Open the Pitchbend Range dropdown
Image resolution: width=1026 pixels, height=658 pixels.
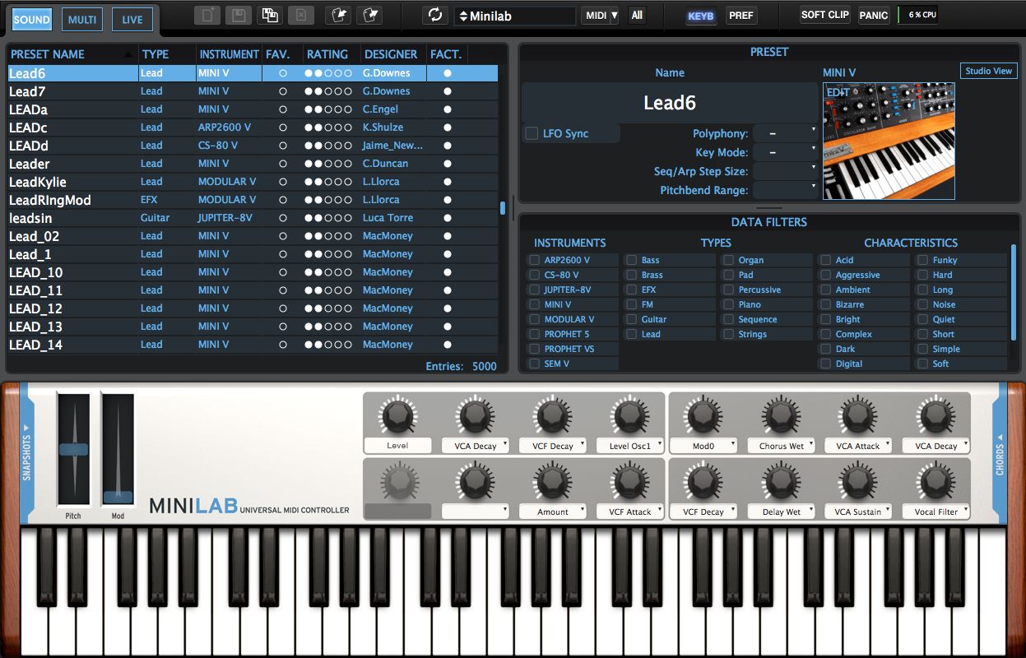pyautogui.click(x=786, y=190)
